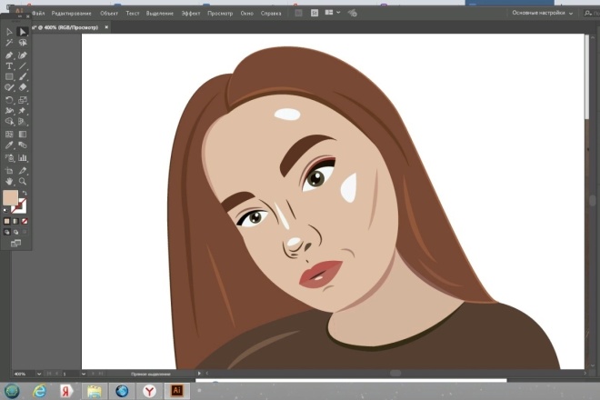
Task: Open Internet Explorer from the taskbar
Action: tap(39, 391)
